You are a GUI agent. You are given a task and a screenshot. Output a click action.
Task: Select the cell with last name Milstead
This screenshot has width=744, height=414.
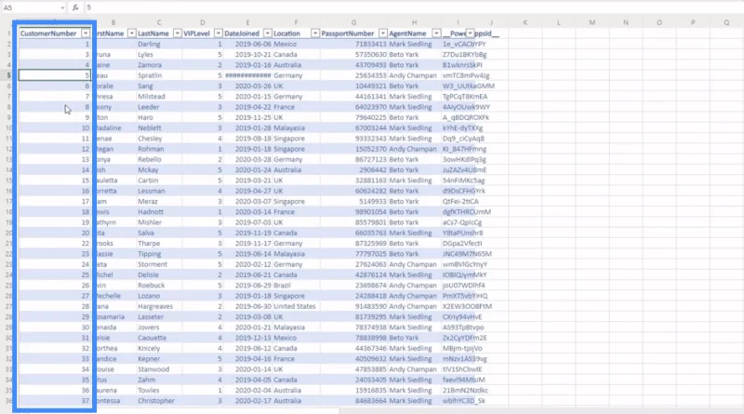click(159, 96)
